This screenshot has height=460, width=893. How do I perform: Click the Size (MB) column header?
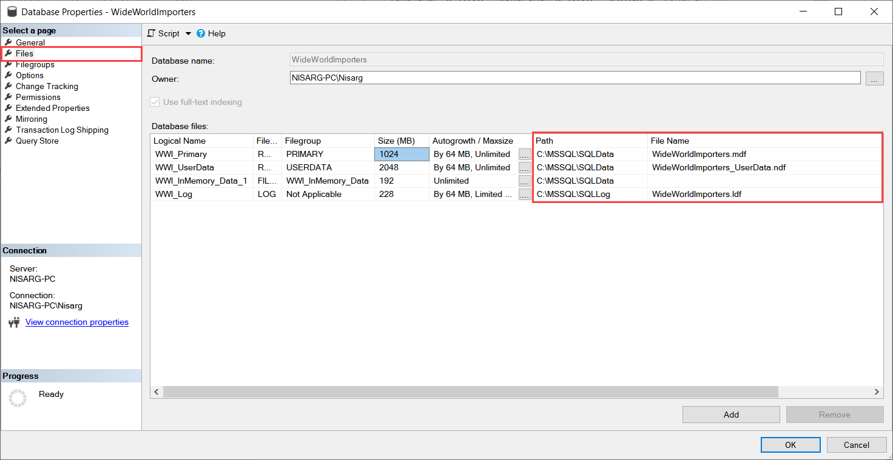click(402, 141)
